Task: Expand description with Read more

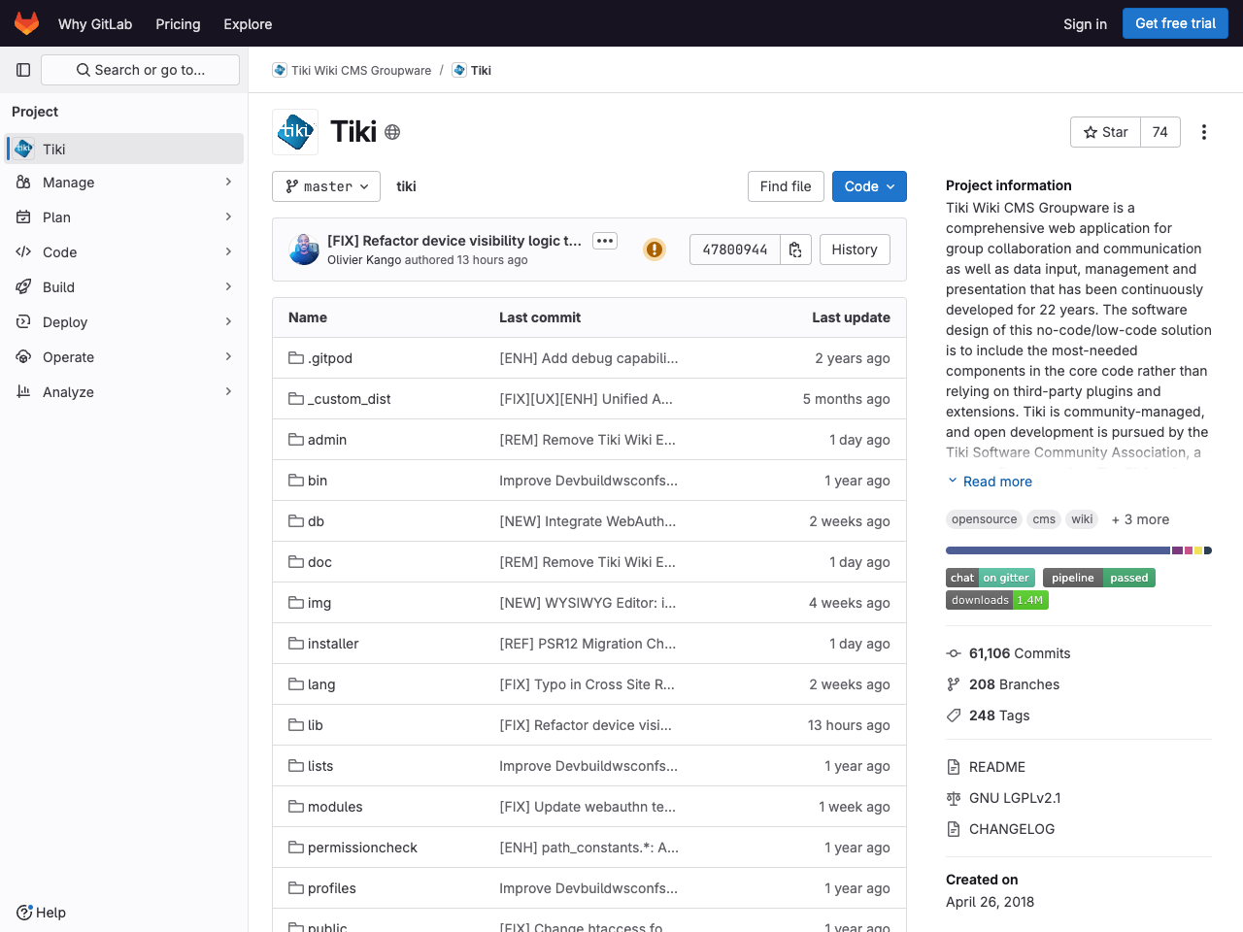Action: click(x=990, y=482)
